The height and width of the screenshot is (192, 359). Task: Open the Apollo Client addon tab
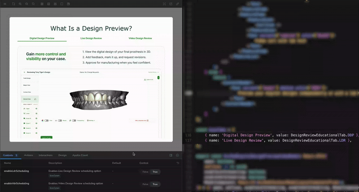point(80,155)
